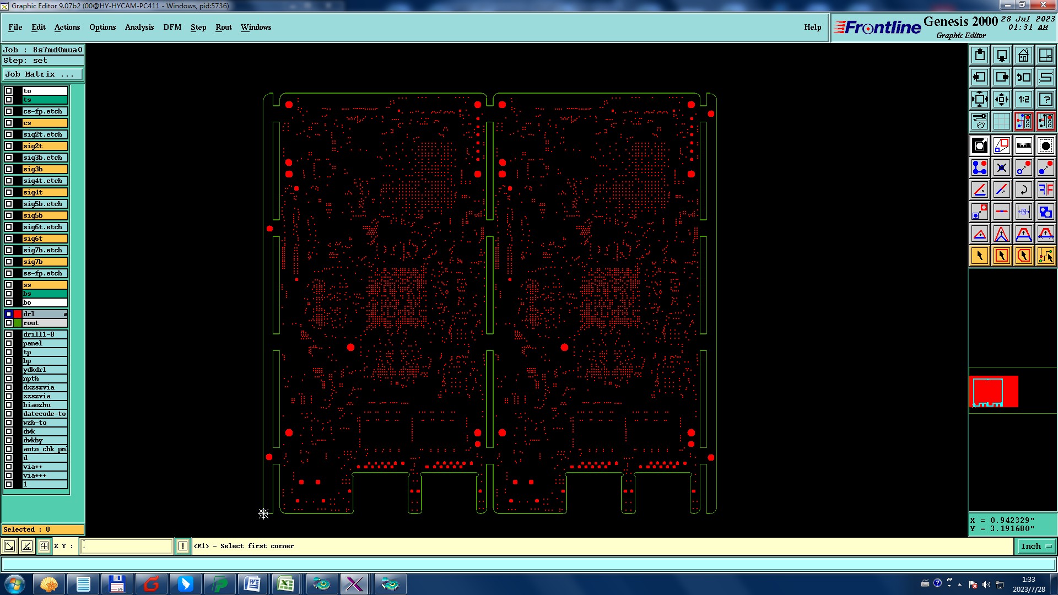
Task: Click the Help menu button
Action: (812, 27)
